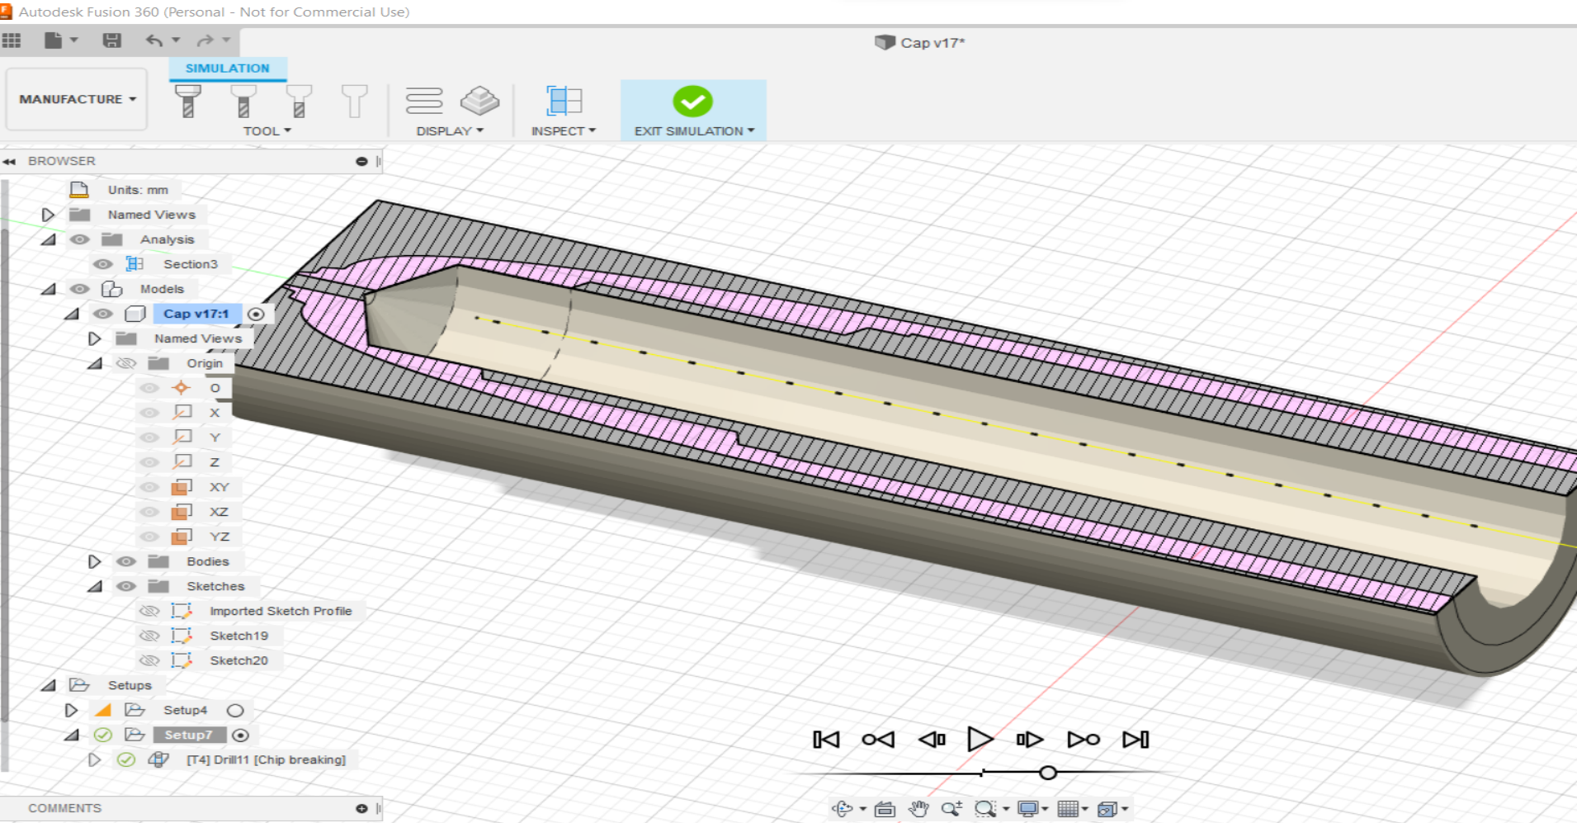The image size is (1577, 823).
Task: Select the Pan hand tool
Action: click(918, 809)
